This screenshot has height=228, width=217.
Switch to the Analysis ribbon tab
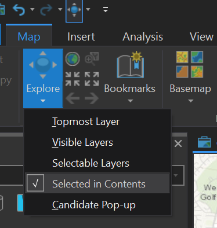point(143,36)
